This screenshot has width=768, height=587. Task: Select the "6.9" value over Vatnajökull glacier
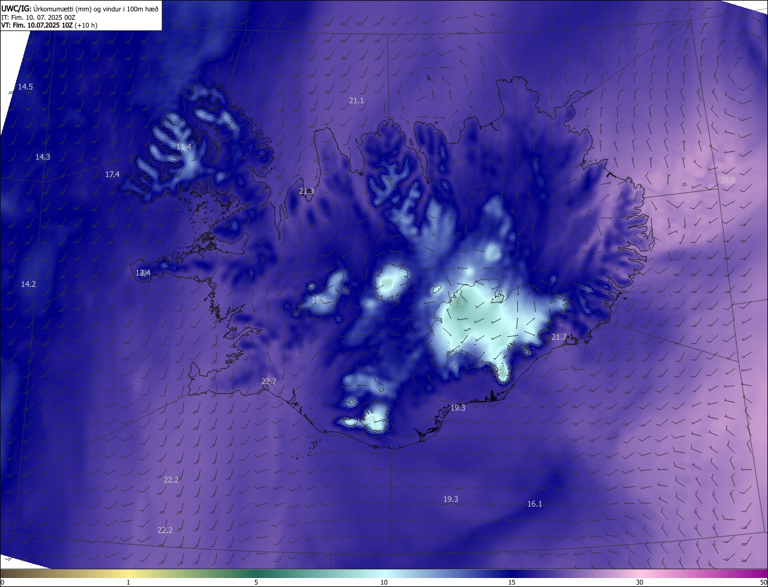[458, 304]
